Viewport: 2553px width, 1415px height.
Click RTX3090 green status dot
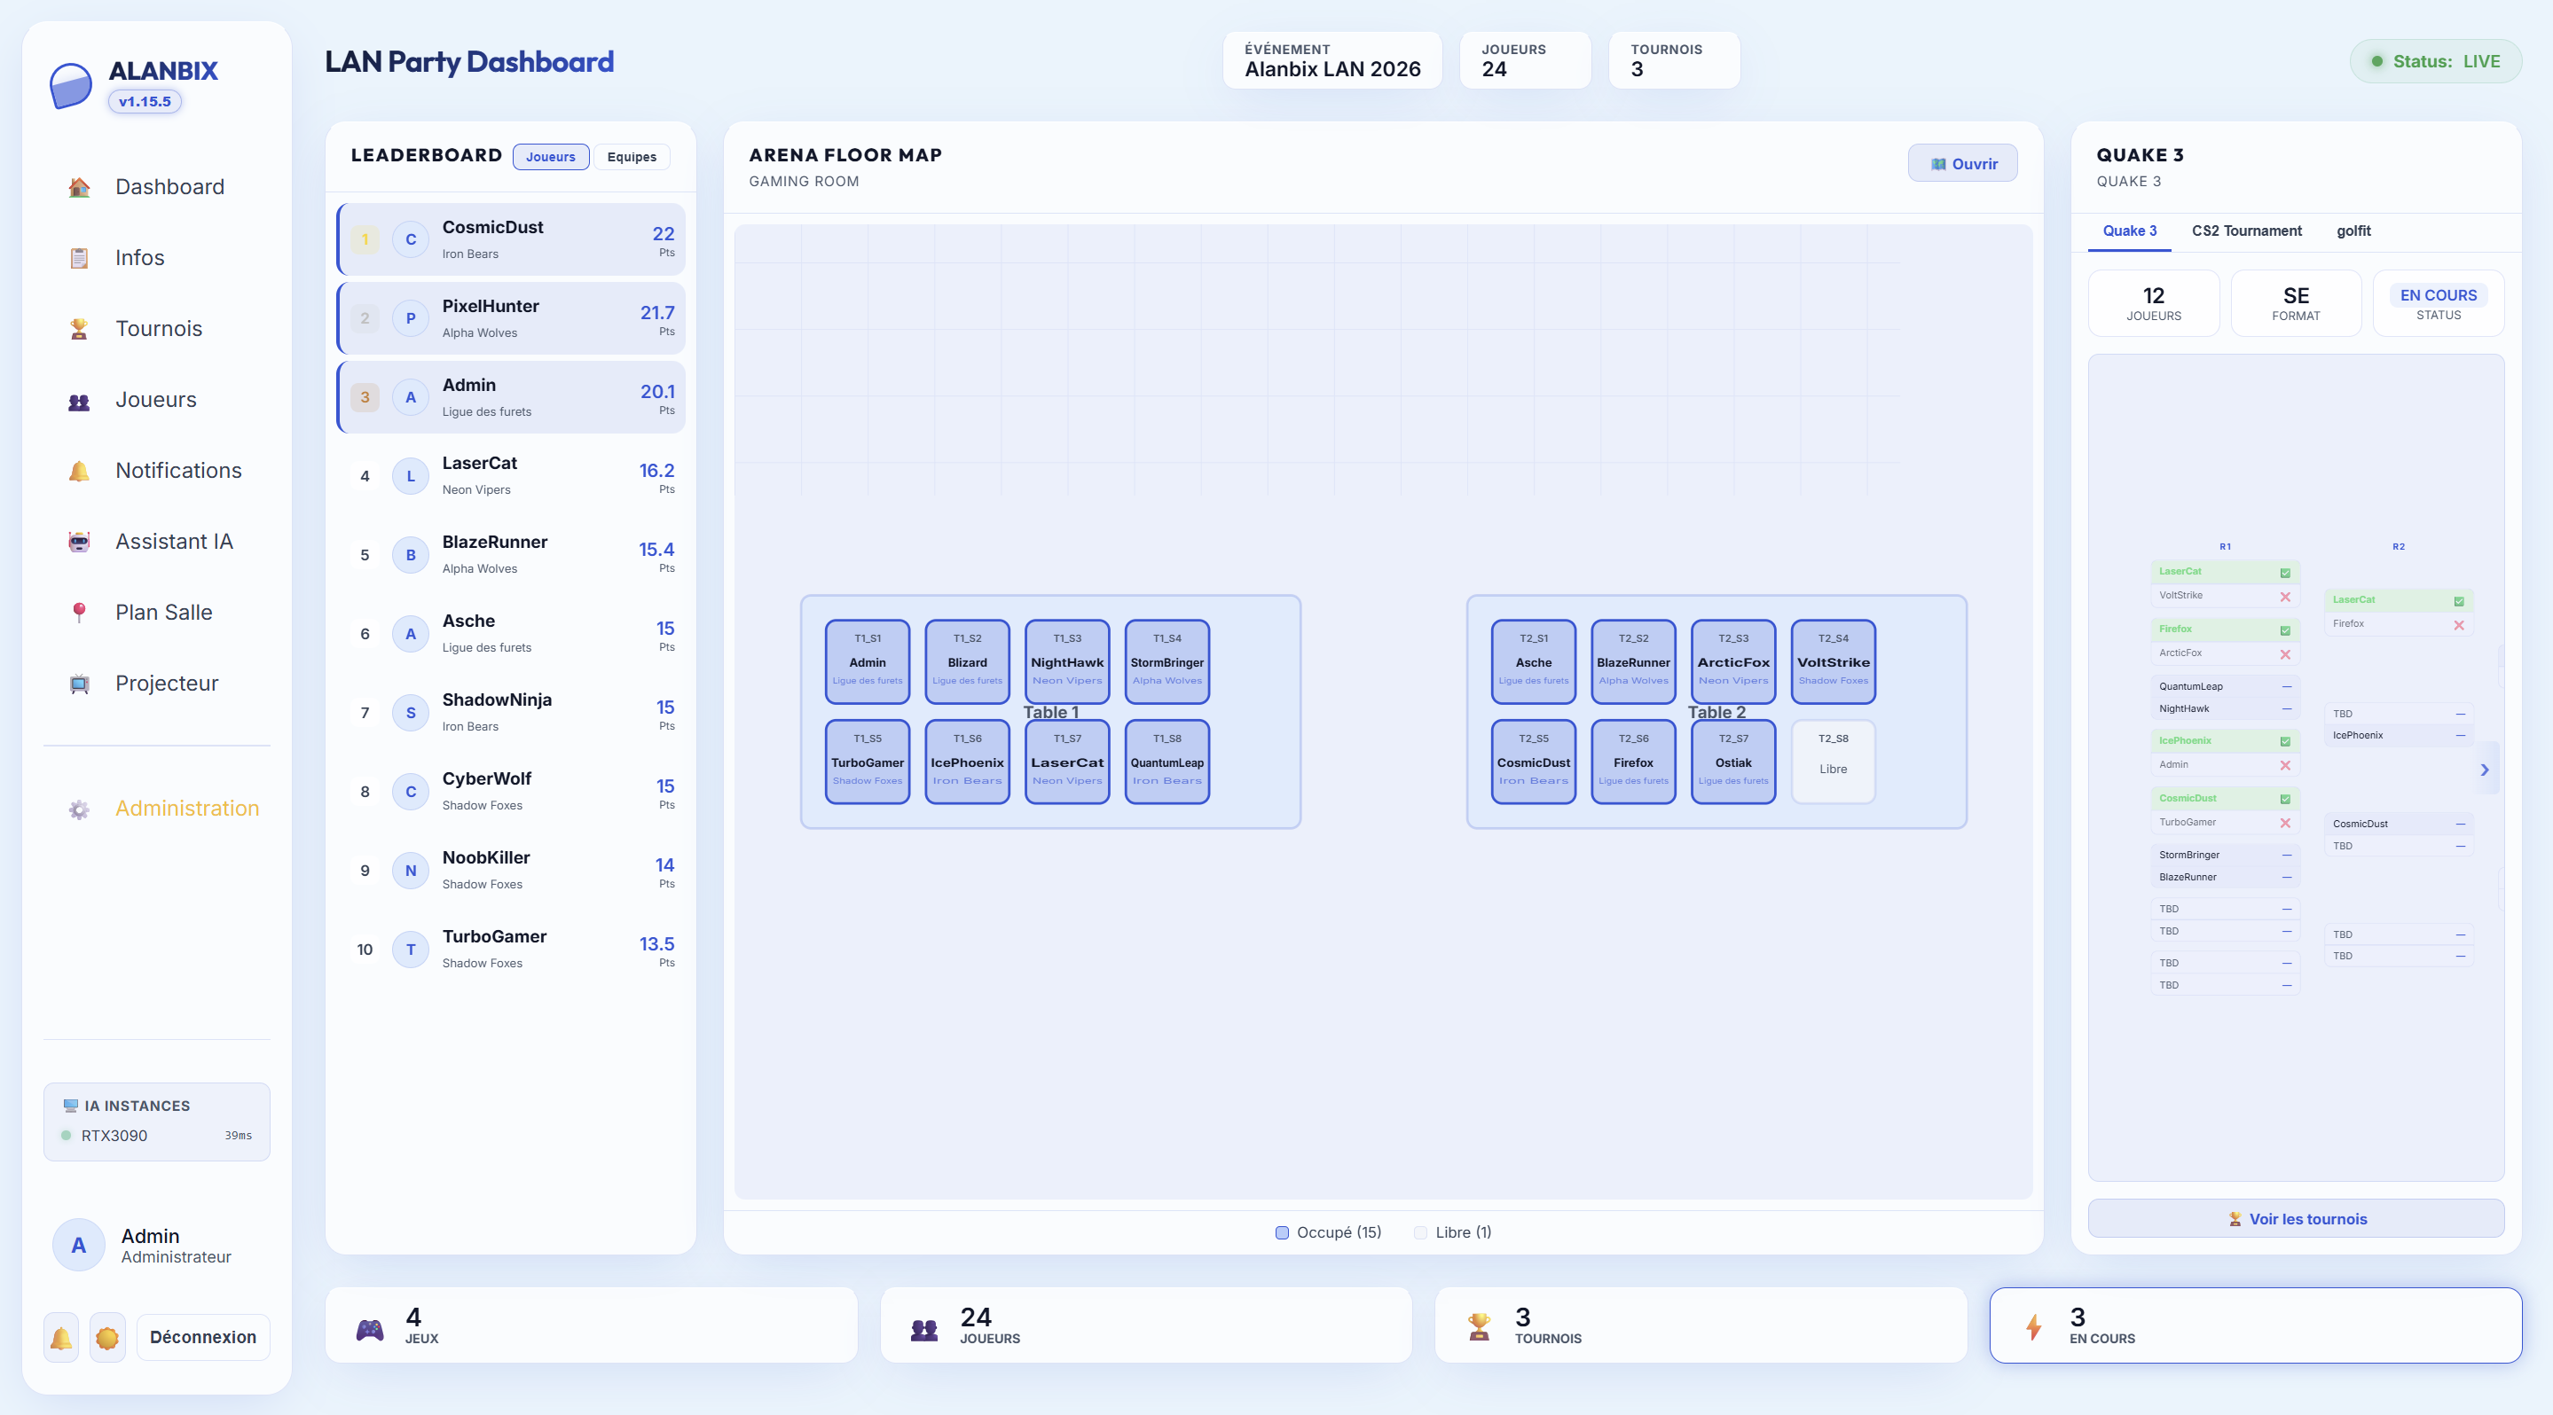pos(67,1136)
